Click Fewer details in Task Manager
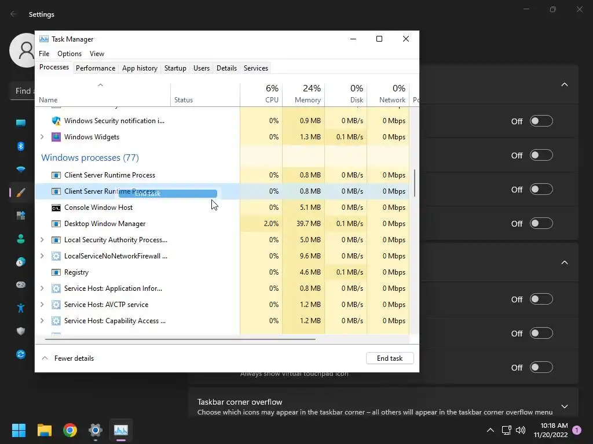This screenshot has height=444, width=593. [68, 358]
